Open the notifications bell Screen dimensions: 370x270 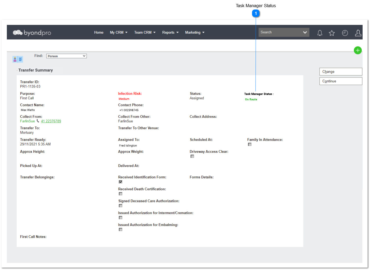(x=320, y=33)
